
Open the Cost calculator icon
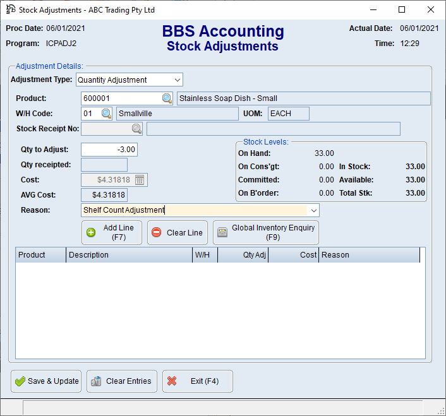point(140,180)
